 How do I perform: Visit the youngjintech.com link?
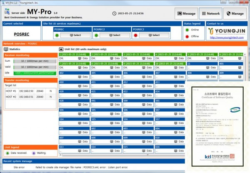coord(227,38)
